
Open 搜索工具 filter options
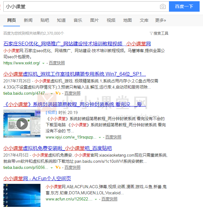pos(161,33)
